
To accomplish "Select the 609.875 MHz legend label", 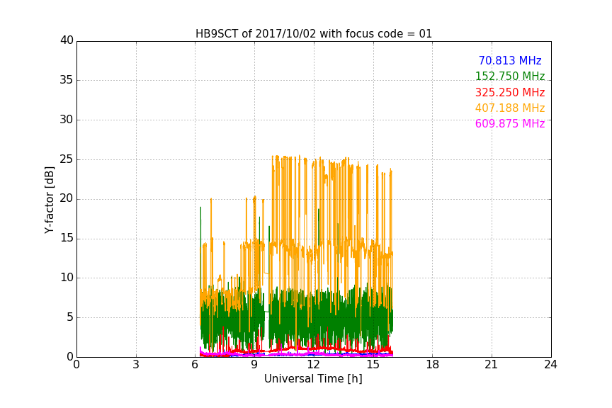I will pyautogui.click(x=510, y=123).
